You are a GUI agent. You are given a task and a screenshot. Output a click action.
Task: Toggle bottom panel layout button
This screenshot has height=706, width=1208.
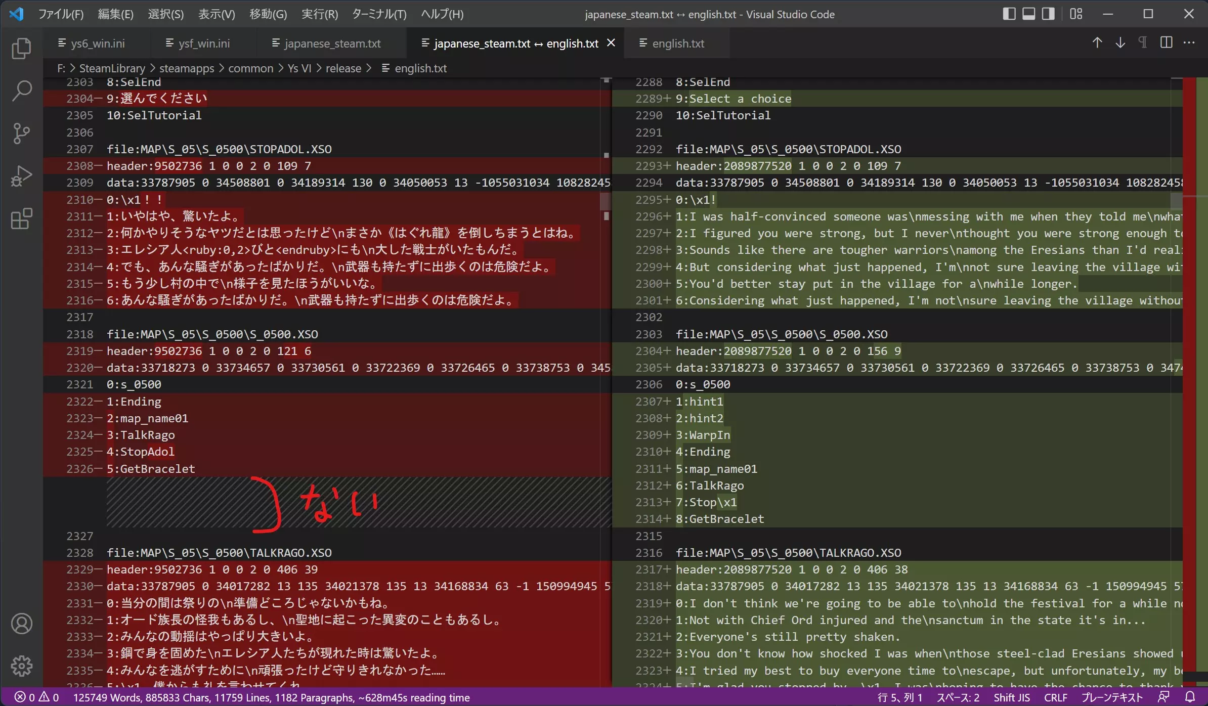click(x=1028, y=14)
